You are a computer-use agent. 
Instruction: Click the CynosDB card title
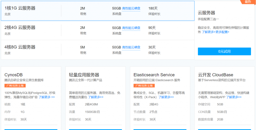tap(13, 75)
